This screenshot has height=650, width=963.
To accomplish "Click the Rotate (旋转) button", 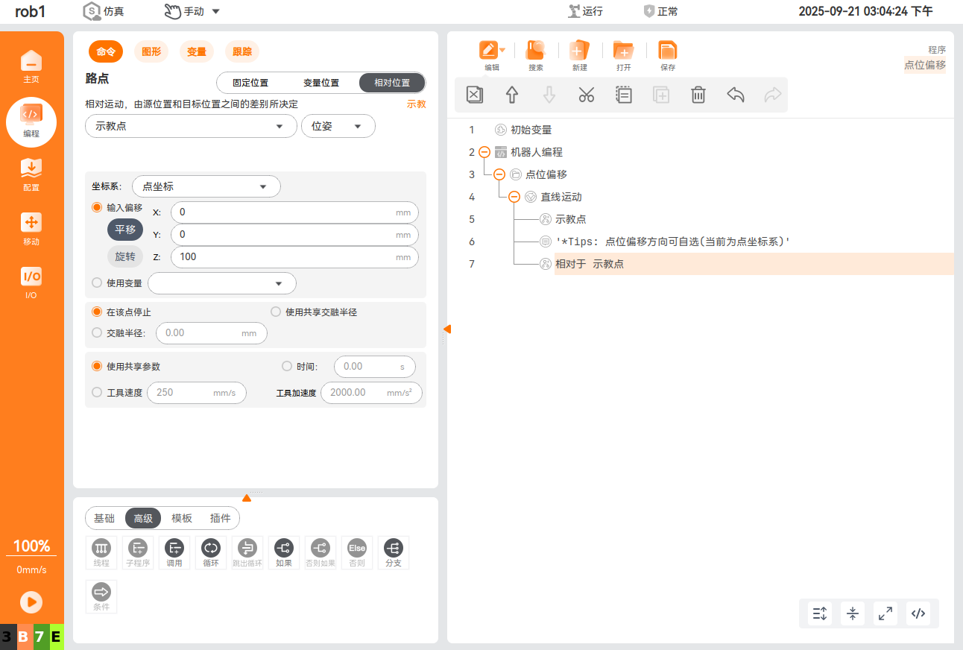I will [x=125, y=256].
